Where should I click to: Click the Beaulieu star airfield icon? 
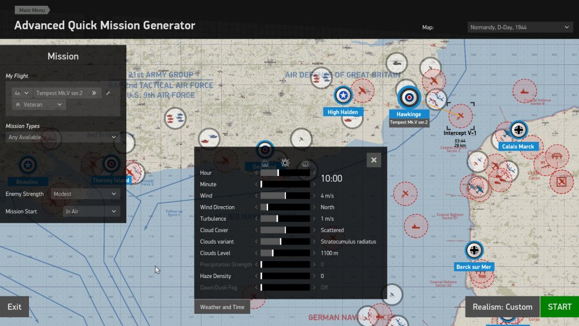28,165
